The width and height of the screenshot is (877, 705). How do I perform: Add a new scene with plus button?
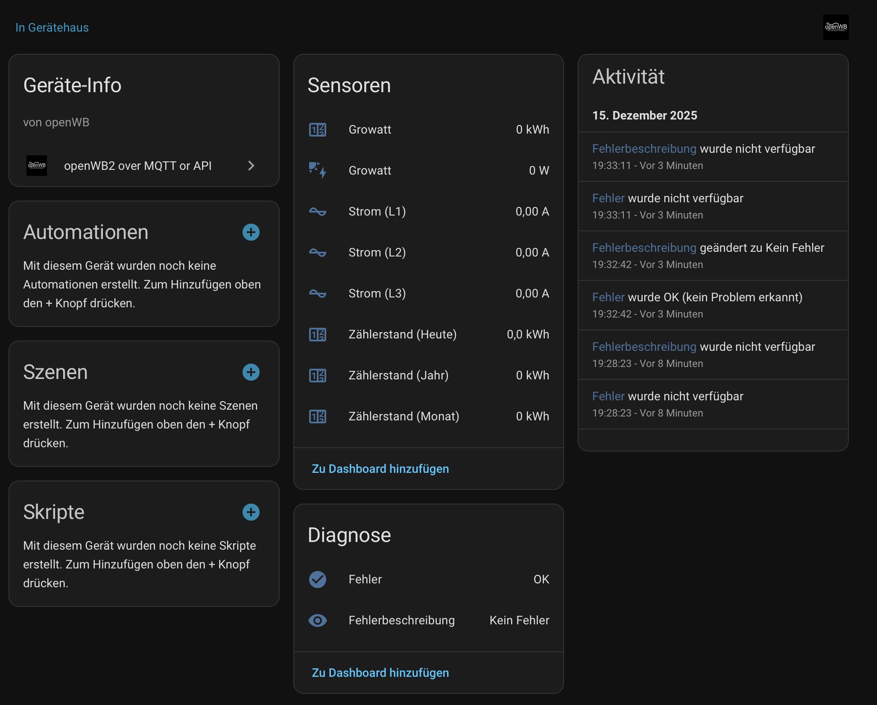pos(251,372)
